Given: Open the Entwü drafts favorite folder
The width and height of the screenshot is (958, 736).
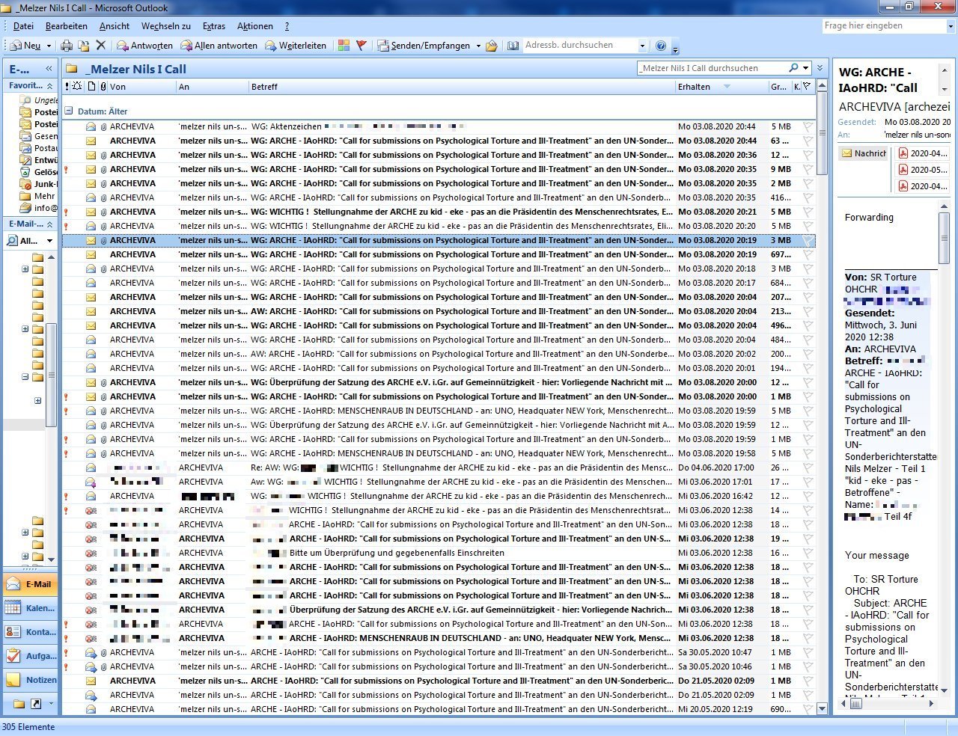Looking at the screenshot, I should tap(39, 160).
